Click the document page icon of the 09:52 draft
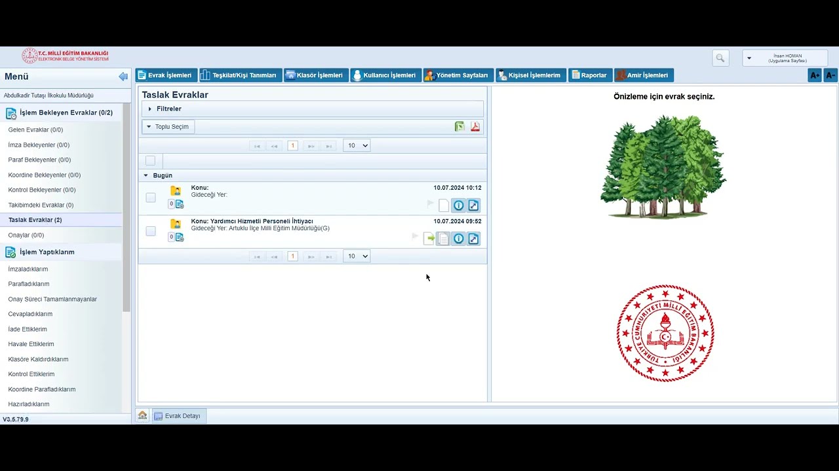The image size is (839, 471). 444,239
